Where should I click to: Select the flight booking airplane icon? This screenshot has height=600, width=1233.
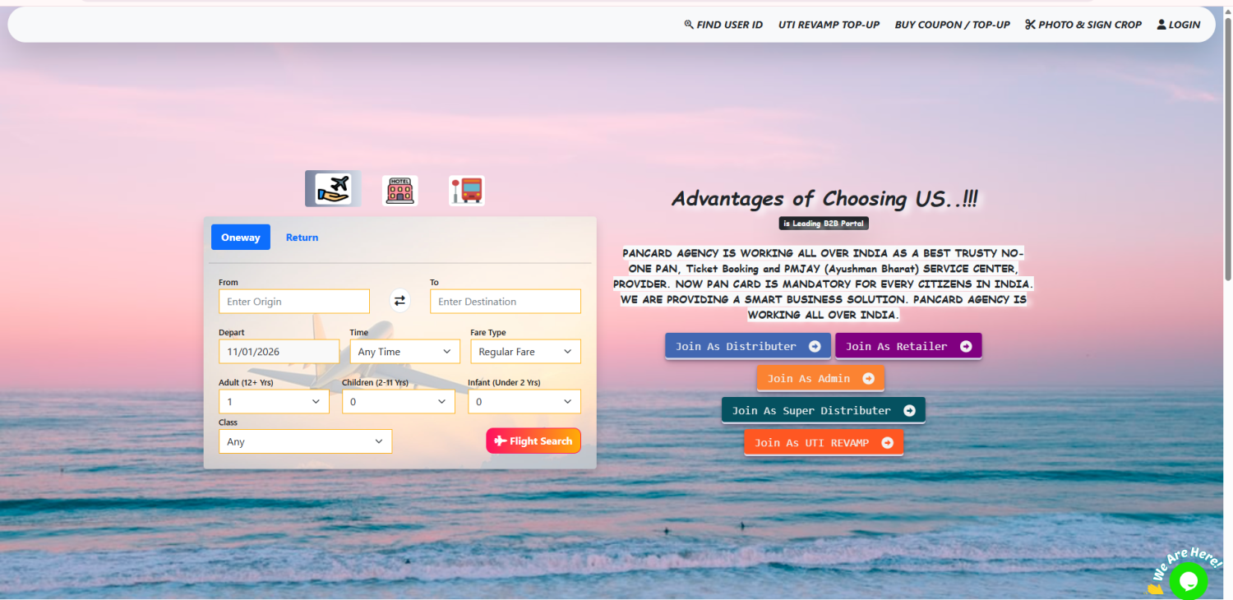click(333, 189)
